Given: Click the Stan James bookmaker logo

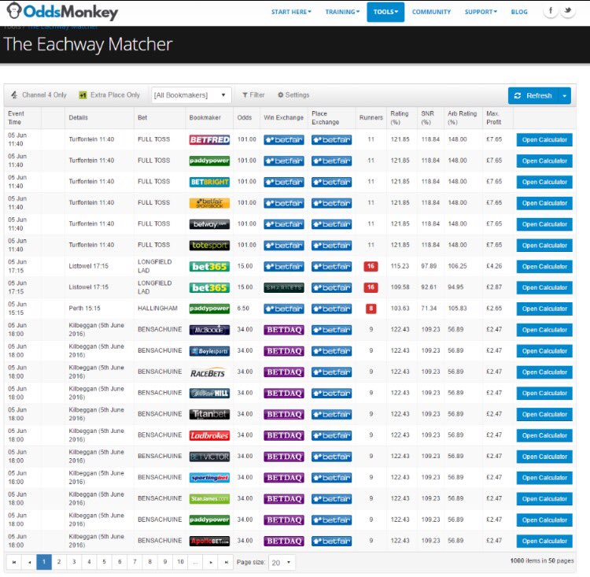Looking at the screenshot, I should tap(209, 498).
